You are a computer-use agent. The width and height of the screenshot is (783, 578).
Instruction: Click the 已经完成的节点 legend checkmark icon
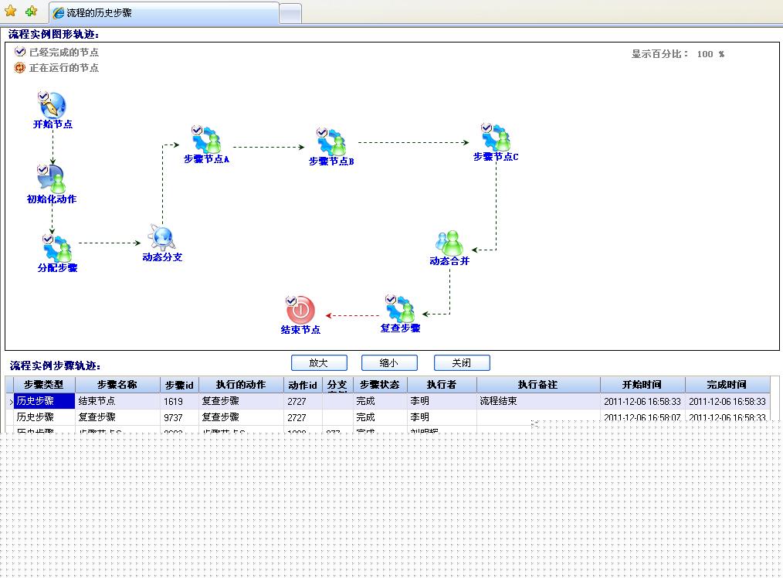[x=20, y=52]
